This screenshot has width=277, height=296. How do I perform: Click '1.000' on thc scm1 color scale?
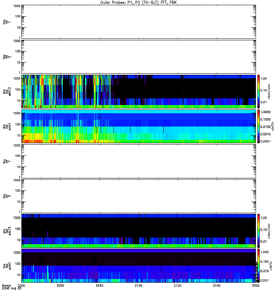[264, 252]
